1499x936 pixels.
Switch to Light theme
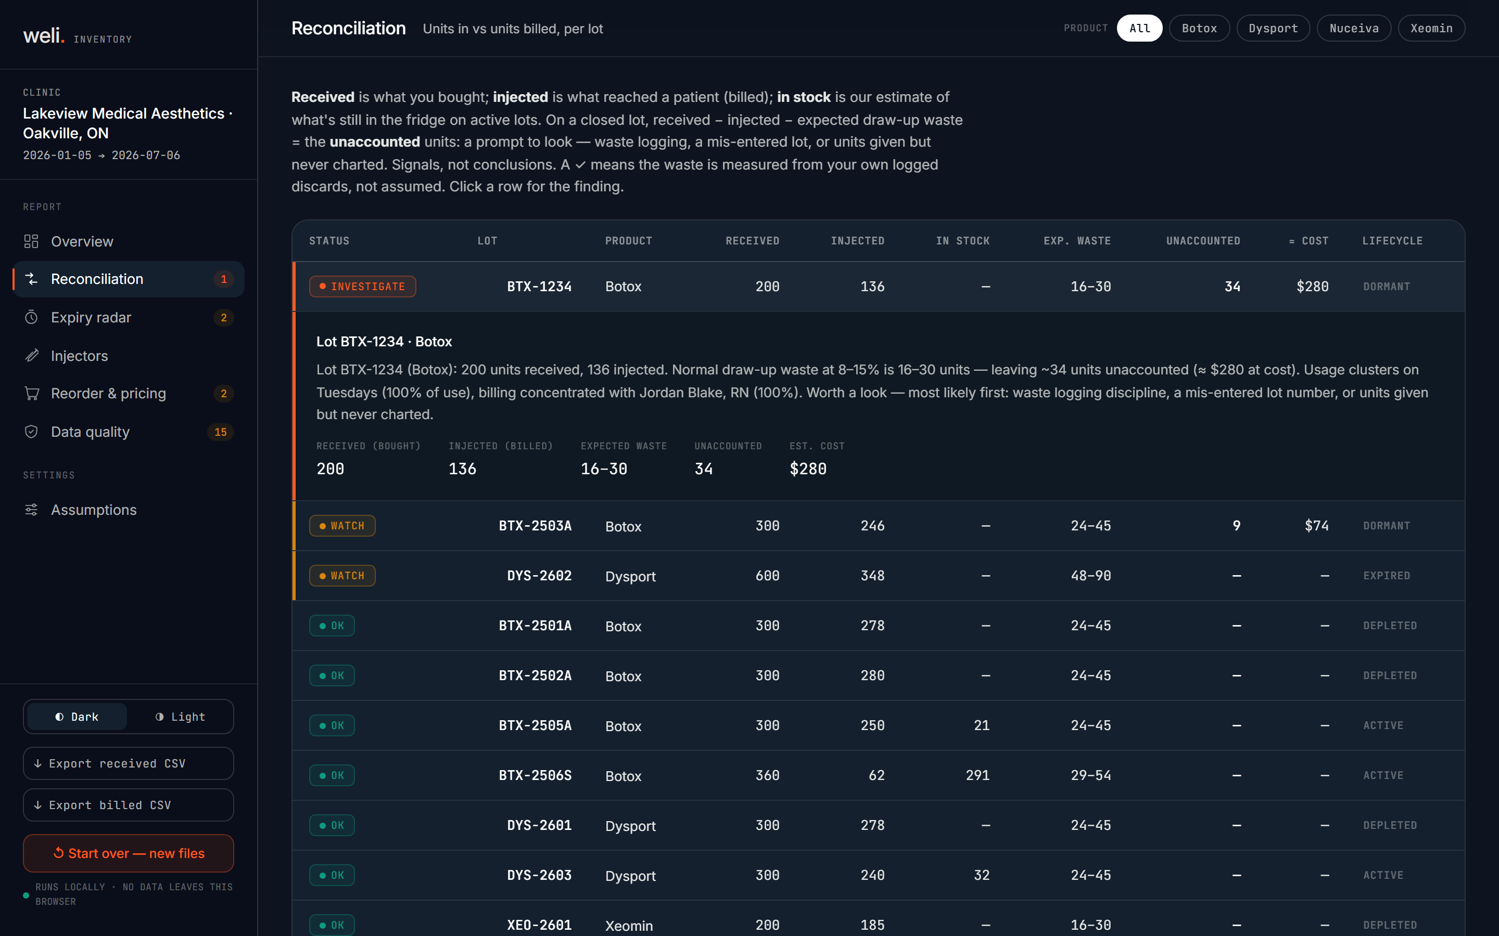pos(180,717)
